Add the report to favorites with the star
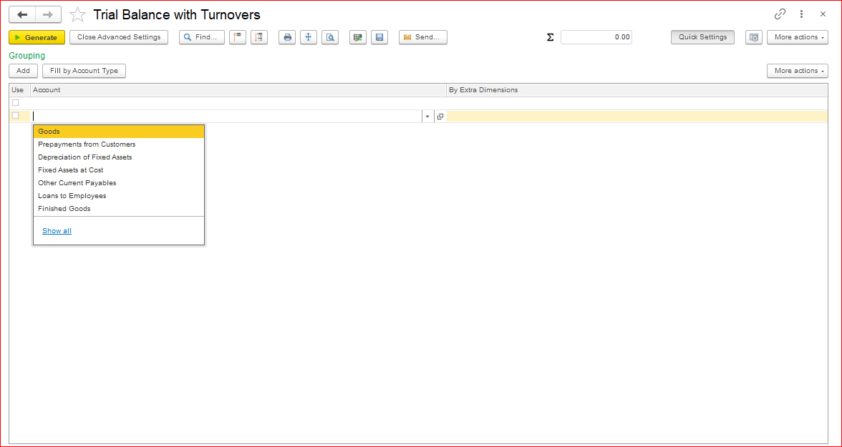The width and height of the screenshot is (842, 447). (x=77, y=15)
